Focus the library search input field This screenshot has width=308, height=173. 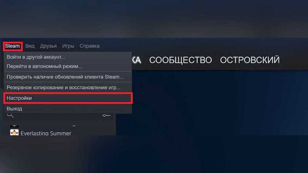(57, 116)
